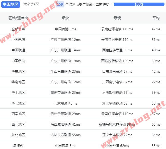
Task: Click the 北京联通 43ms fastest cell
Action: tap(66, 103)
